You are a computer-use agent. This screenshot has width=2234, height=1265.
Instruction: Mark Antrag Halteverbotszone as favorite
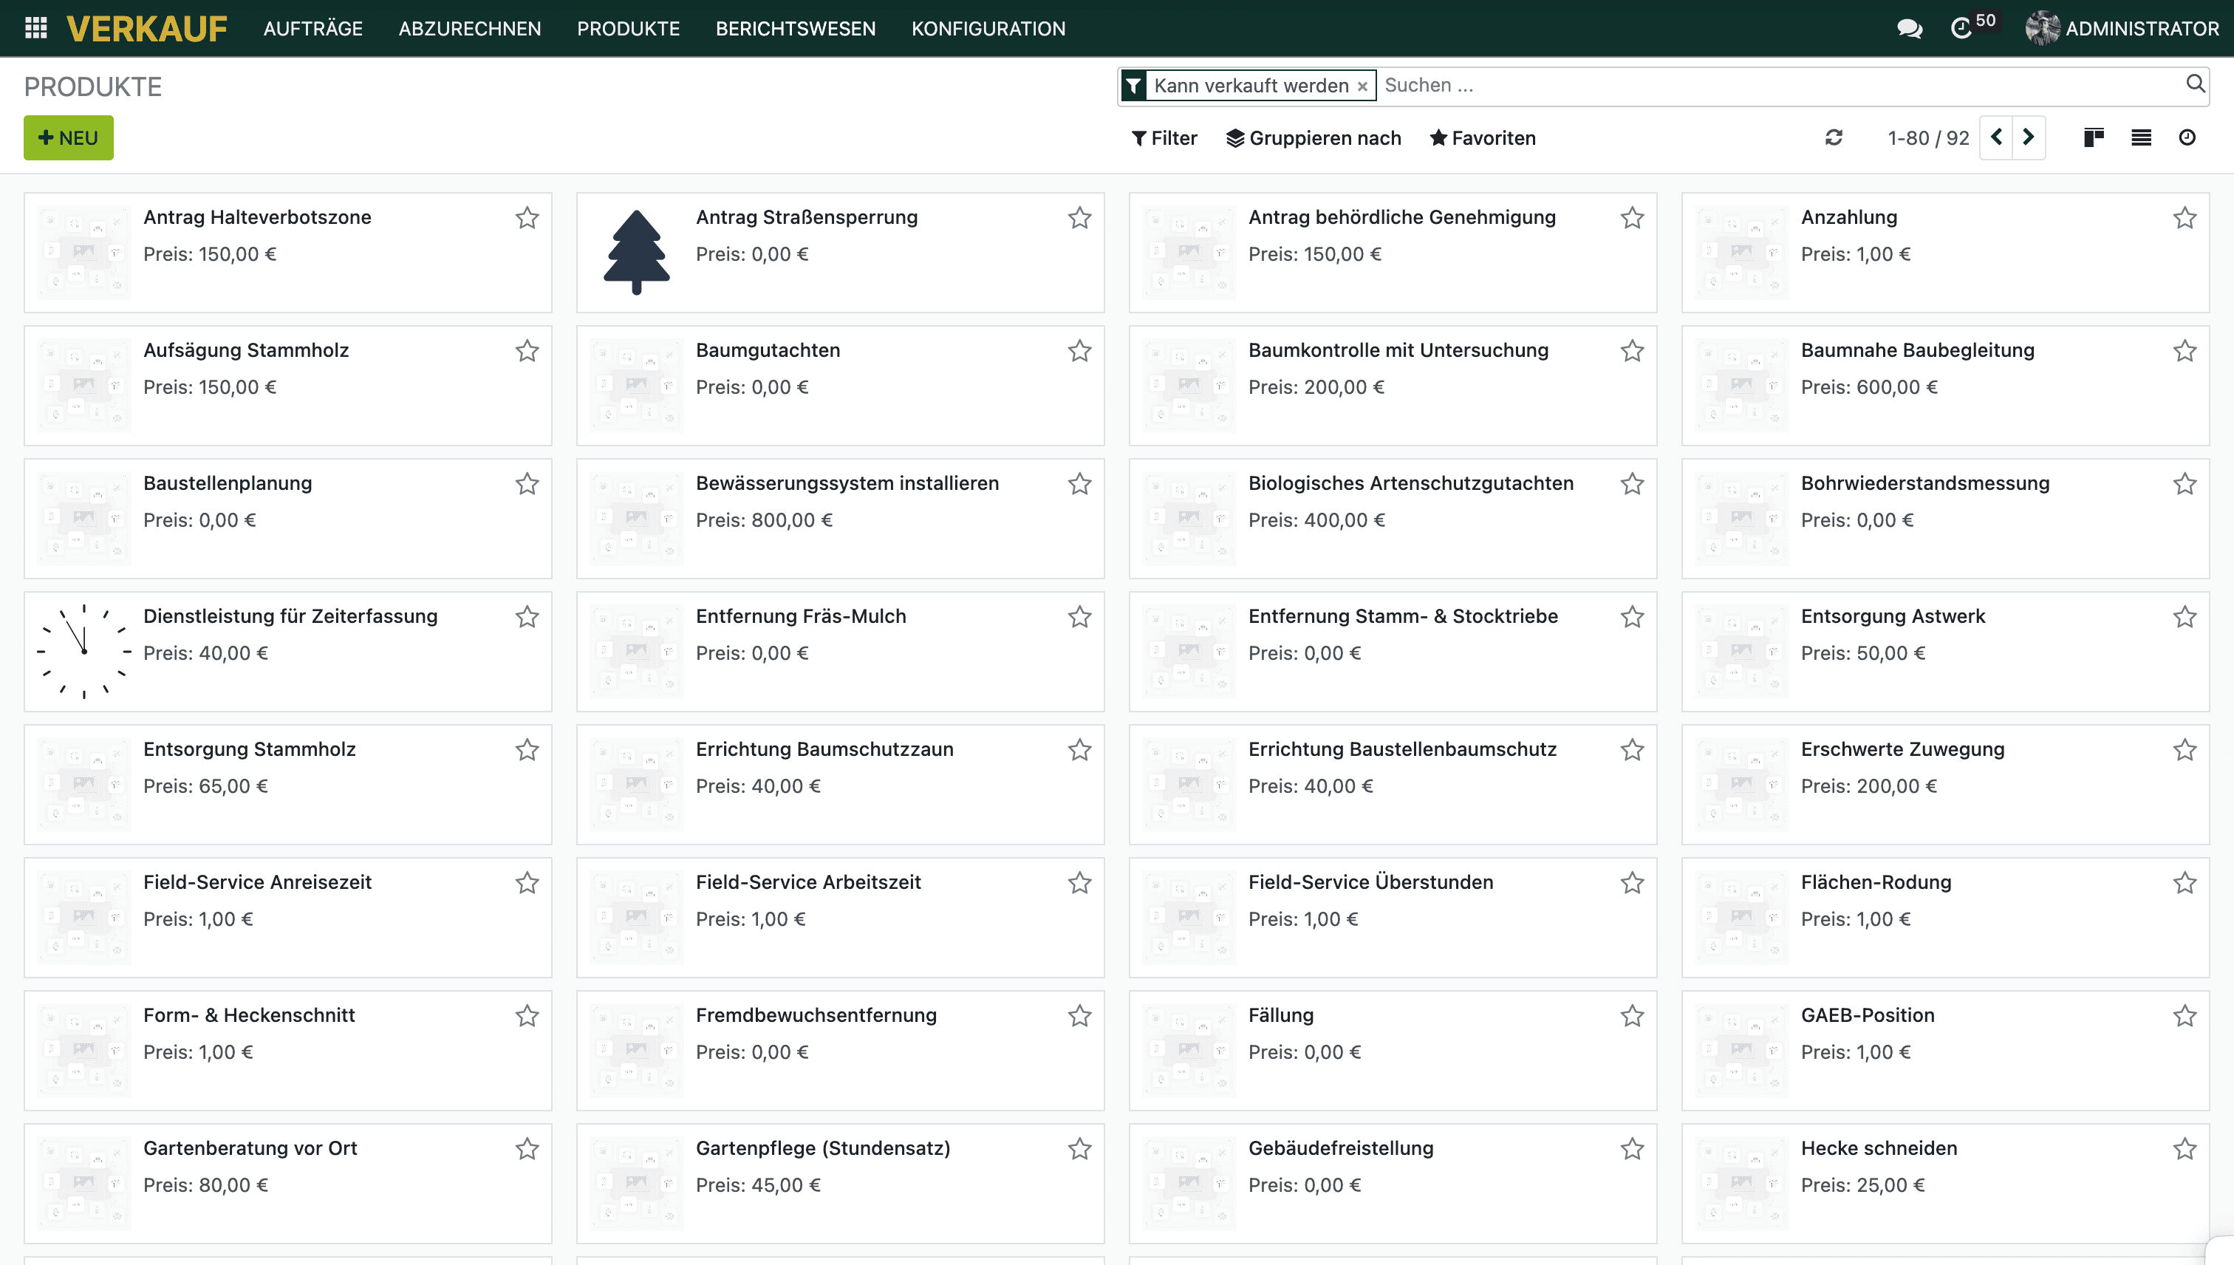coord(527,217)
